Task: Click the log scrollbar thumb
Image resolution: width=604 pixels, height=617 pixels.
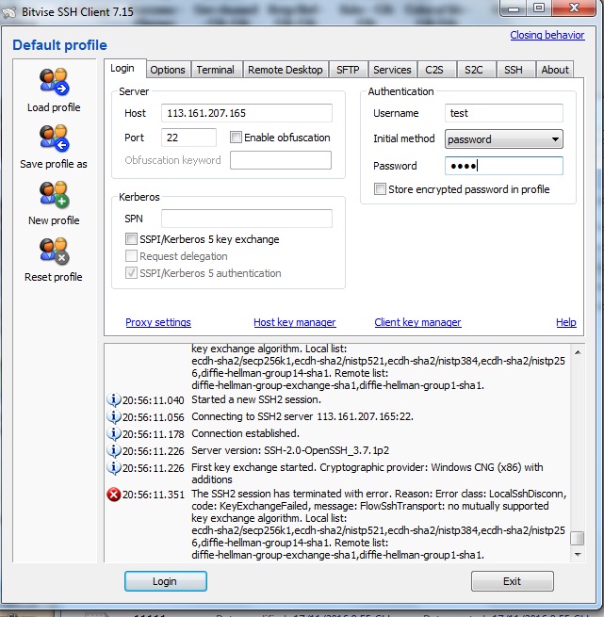Action: tap(578, 538)
